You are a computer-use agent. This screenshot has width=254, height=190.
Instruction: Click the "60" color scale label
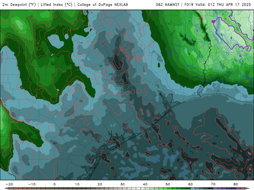(x=190, y=184)
